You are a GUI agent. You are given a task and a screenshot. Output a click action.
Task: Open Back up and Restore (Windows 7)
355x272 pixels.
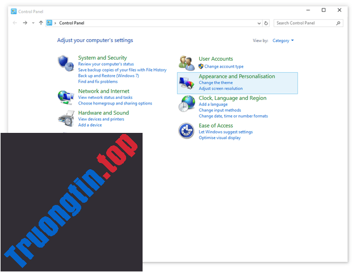coord(108,76)
